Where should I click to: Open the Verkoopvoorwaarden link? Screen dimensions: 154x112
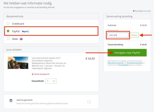click(x=135, y=63)
